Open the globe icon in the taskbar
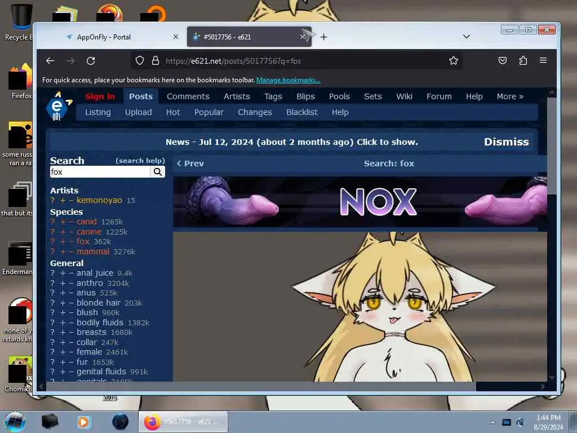The height and width of the screenshot is (433, 577). [121, 422]
